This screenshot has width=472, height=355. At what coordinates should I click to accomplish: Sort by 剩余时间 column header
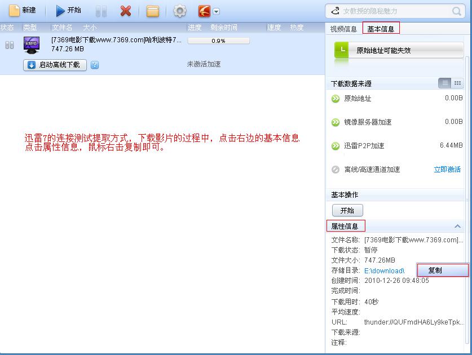pos(224,28)
